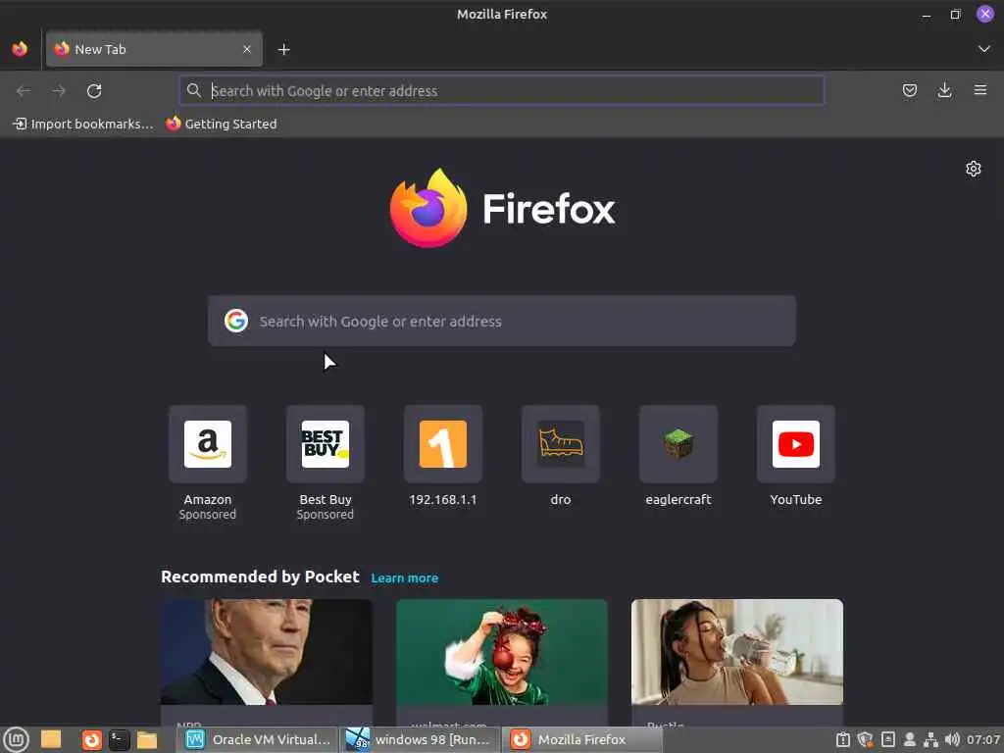
Task: Open the new tab personalize gear icon
Action: 974,169
